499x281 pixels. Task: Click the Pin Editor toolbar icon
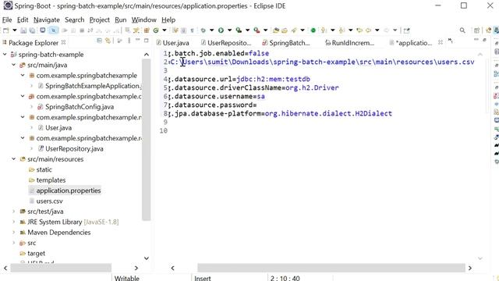(x=406, y=30)
